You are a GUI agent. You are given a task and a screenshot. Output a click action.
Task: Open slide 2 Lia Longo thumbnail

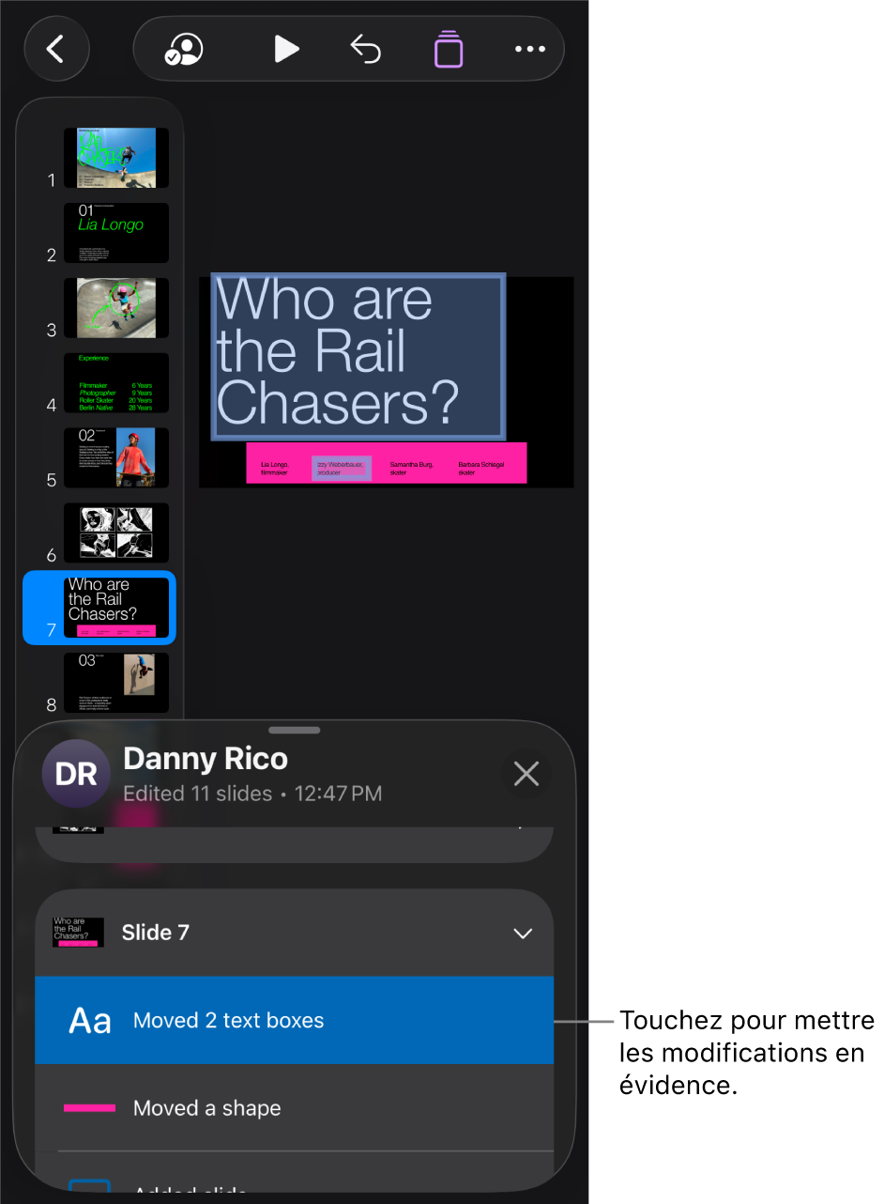pyautogui.click(x=116, y=233)
